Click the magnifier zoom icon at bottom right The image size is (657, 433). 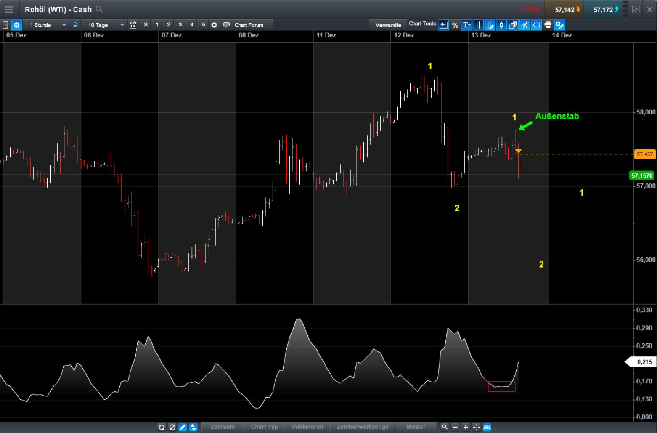445,427
